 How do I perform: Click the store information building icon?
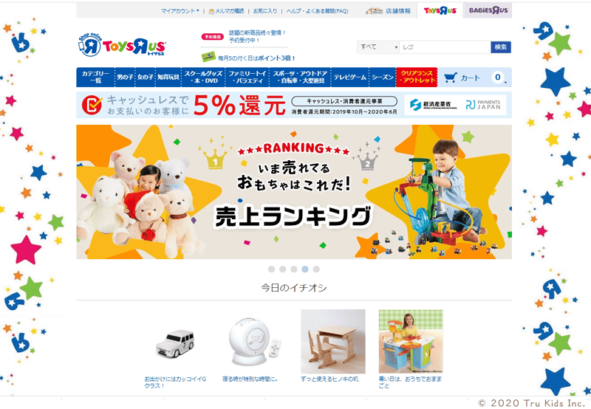(374, 11)
